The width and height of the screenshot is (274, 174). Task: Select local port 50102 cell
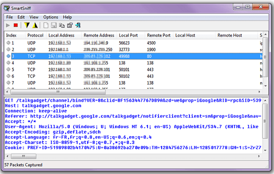point(124,76)
